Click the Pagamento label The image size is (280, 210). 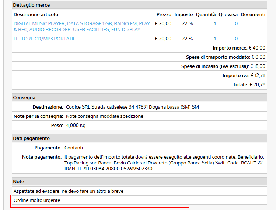click(48, 148)
